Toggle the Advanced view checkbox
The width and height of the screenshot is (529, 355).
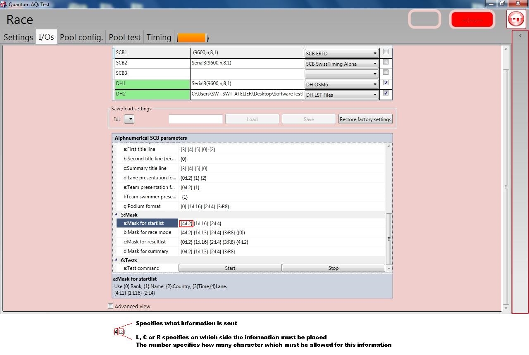tap(110, 306)
